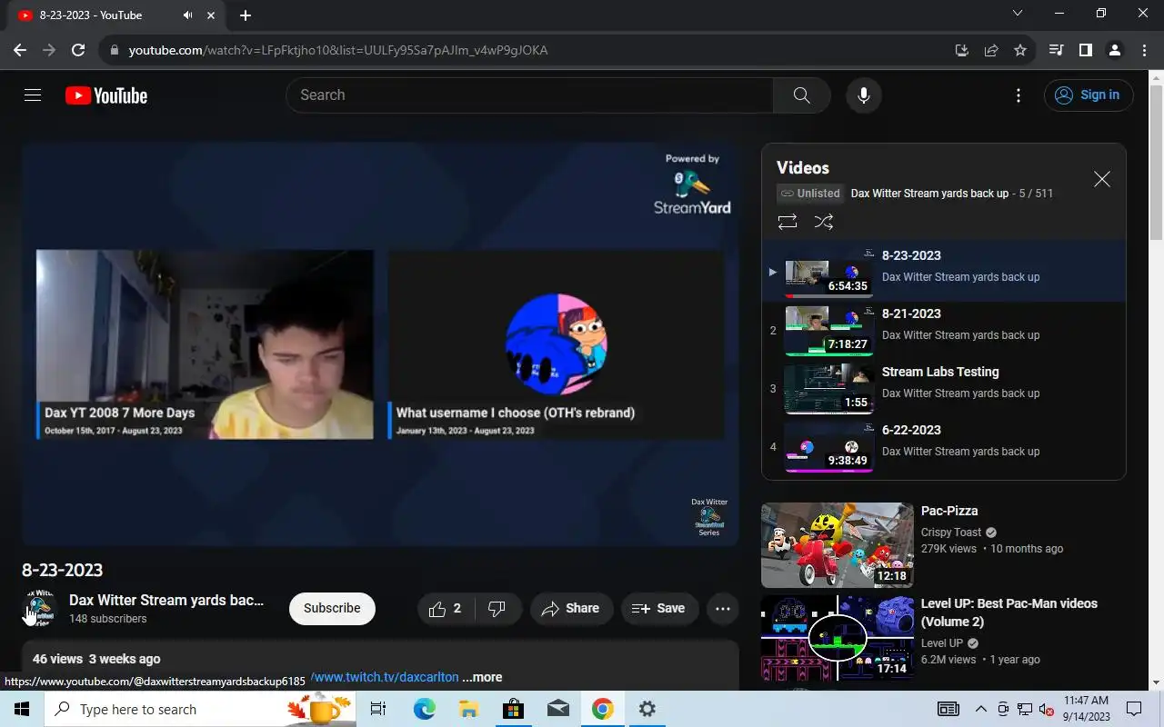
Task: Toggle shuffle playlist
Action: pos(823,222)
